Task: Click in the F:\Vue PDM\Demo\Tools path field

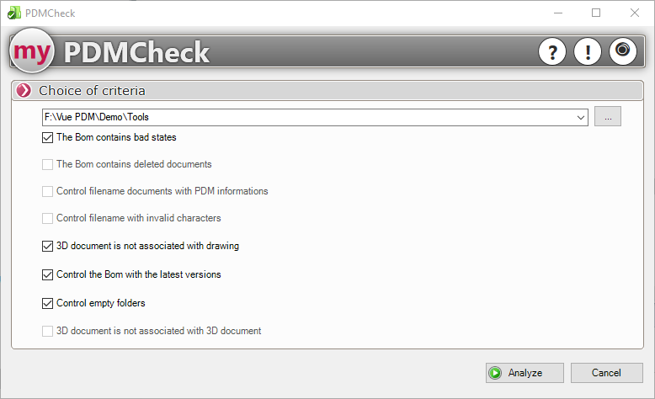Action: coord(303,118)
